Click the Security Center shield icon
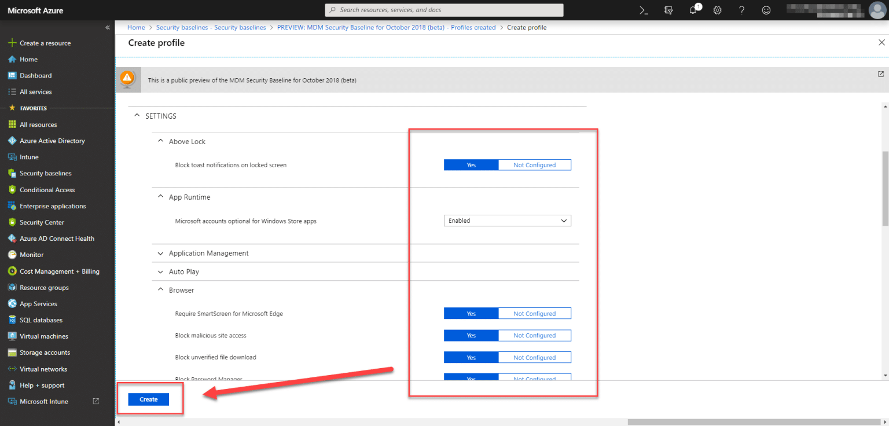This screenshot has height=426, width=889. [12, 222]
